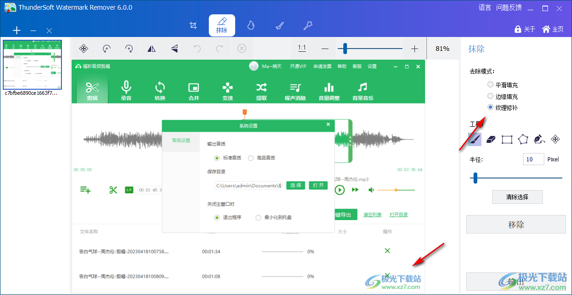The image size is (572, 295).
Task: Select the move selection tool in panel
Action: pos(556,139)
